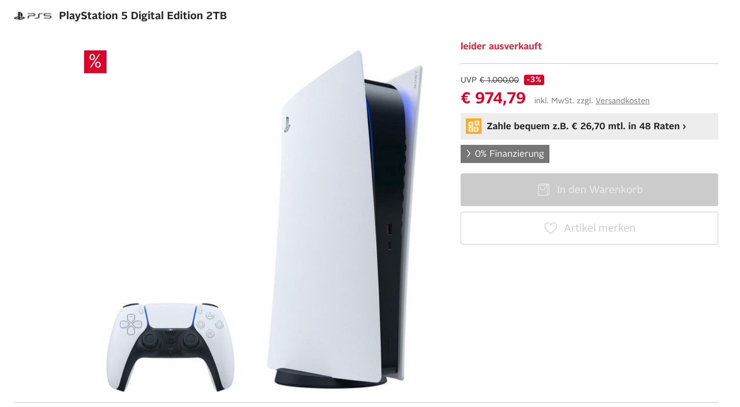
Task: Click the PS5 brand logo
Action: click(x=33, y=16)
